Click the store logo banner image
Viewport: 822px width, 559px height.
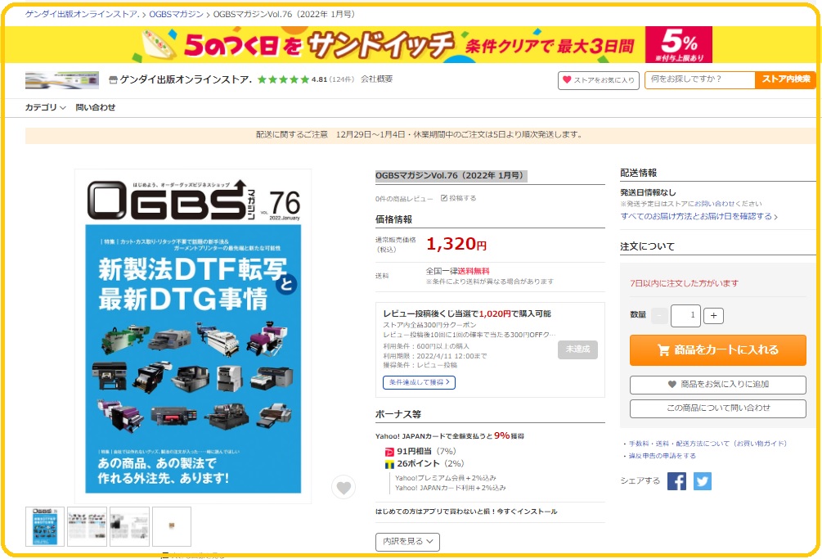[62, 79]
